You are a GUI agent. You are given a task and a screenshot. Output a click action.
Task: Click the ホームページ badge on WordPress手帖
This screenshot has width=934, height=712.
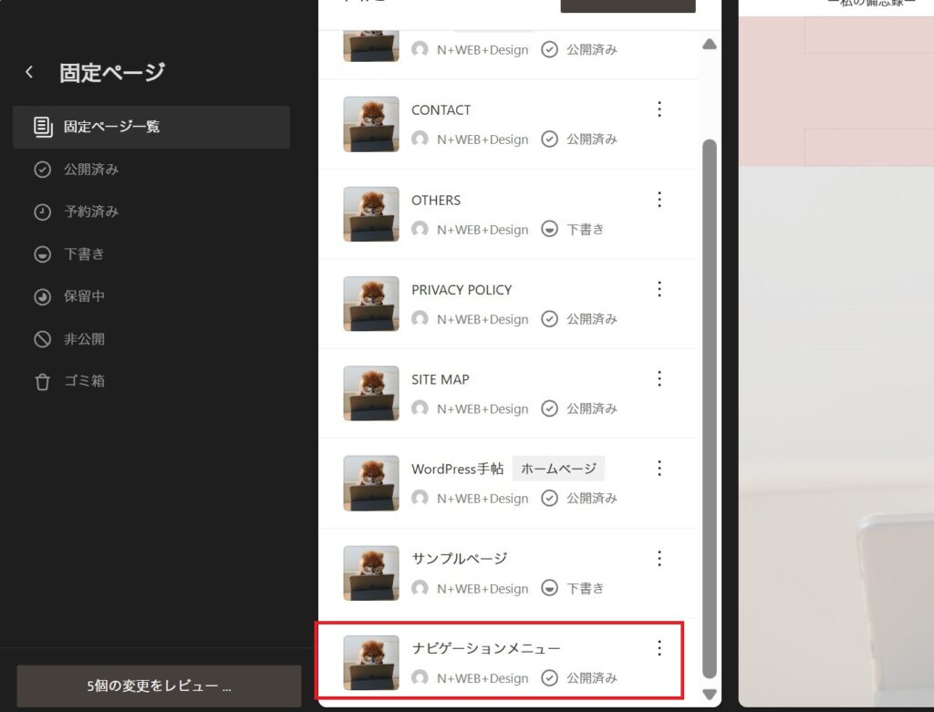tap(558, 470)
